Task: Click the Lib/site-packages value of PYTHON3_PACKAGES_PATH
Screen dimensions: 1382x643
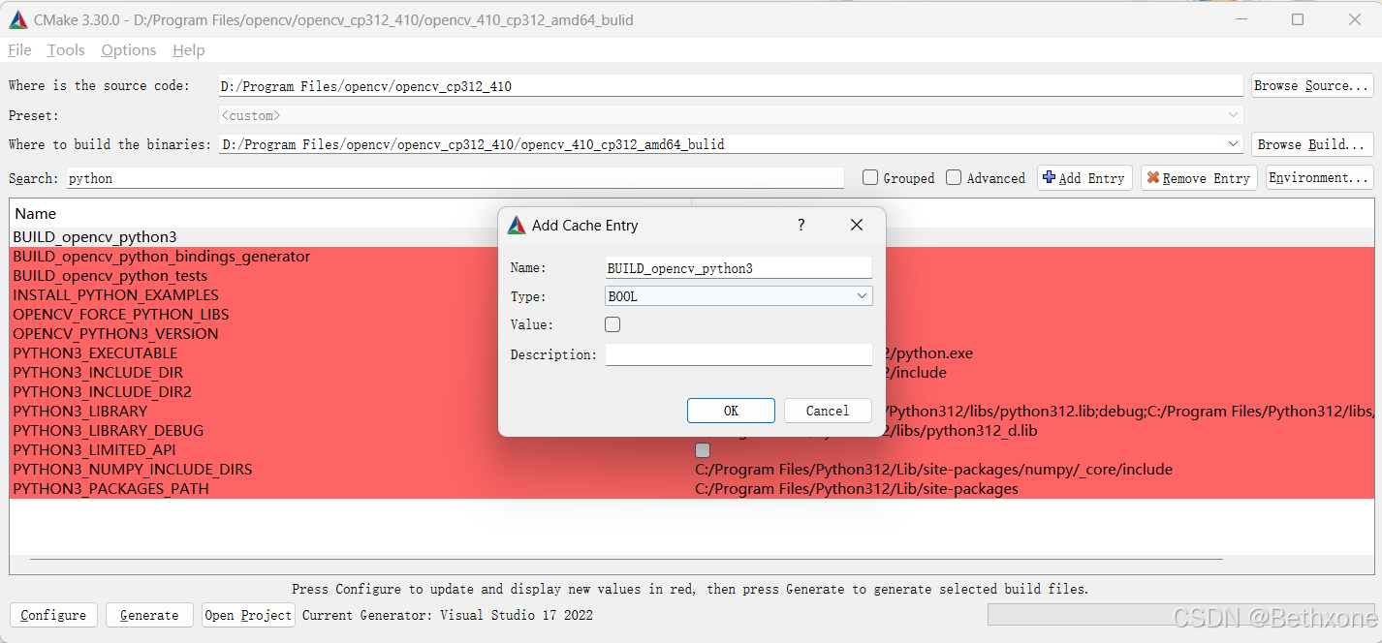Action: pos(857,489)
